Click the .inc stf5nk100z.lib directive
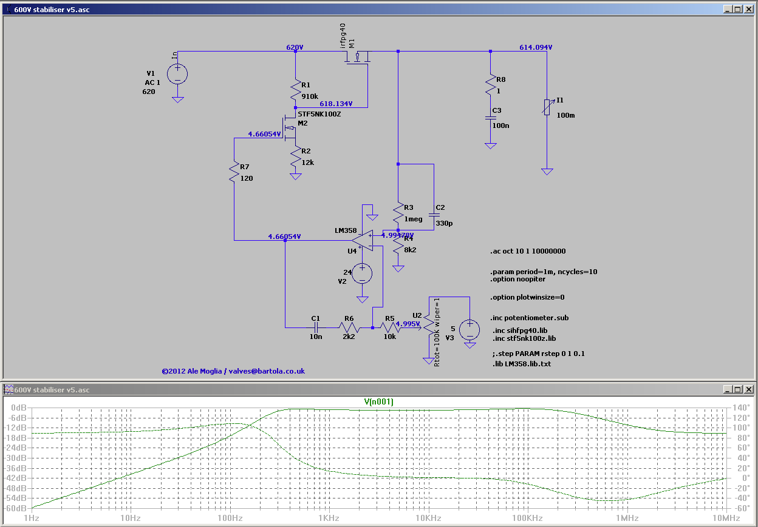The height and width of the screenshot is (527, 758). coord(524,338)
